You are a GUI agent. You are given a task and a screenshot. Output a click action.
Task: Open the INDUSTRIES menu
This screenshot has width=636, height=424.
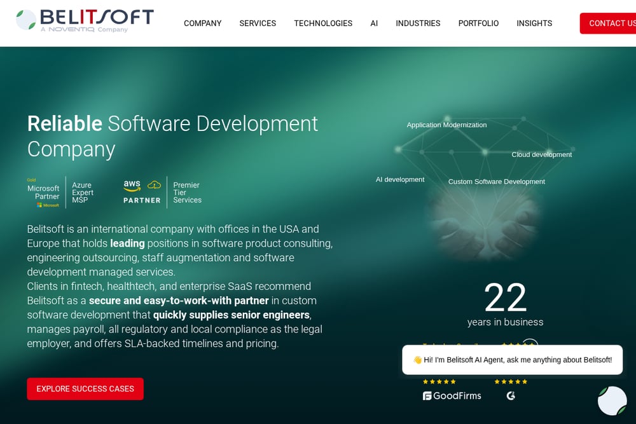tap(418, 24)
